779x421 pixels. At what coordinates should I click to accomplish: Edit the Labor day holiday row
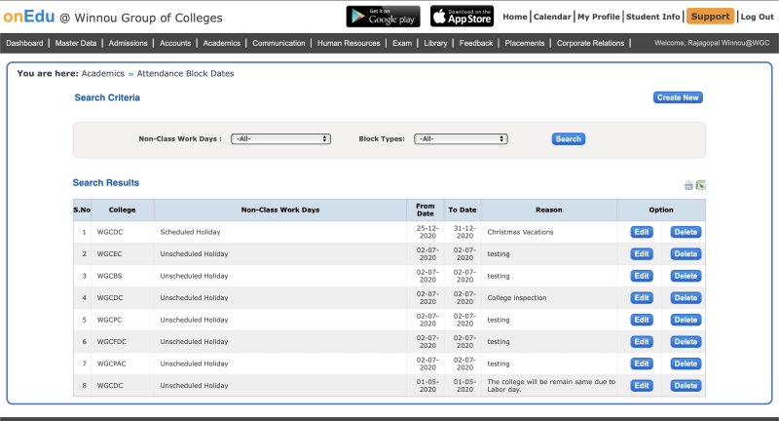642,386
